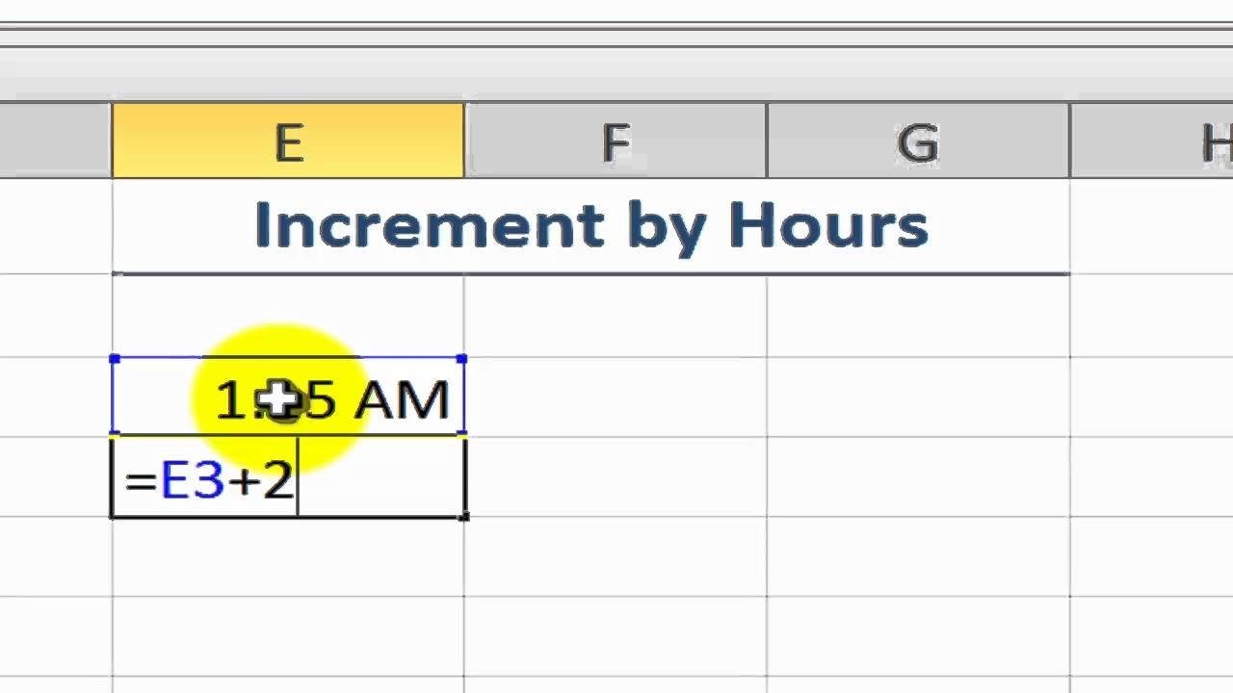The width and height of the screenshot is (1233, 693).
Task: Click the fill handle on the formula cell corner
Action: click(x=464, y=517)
